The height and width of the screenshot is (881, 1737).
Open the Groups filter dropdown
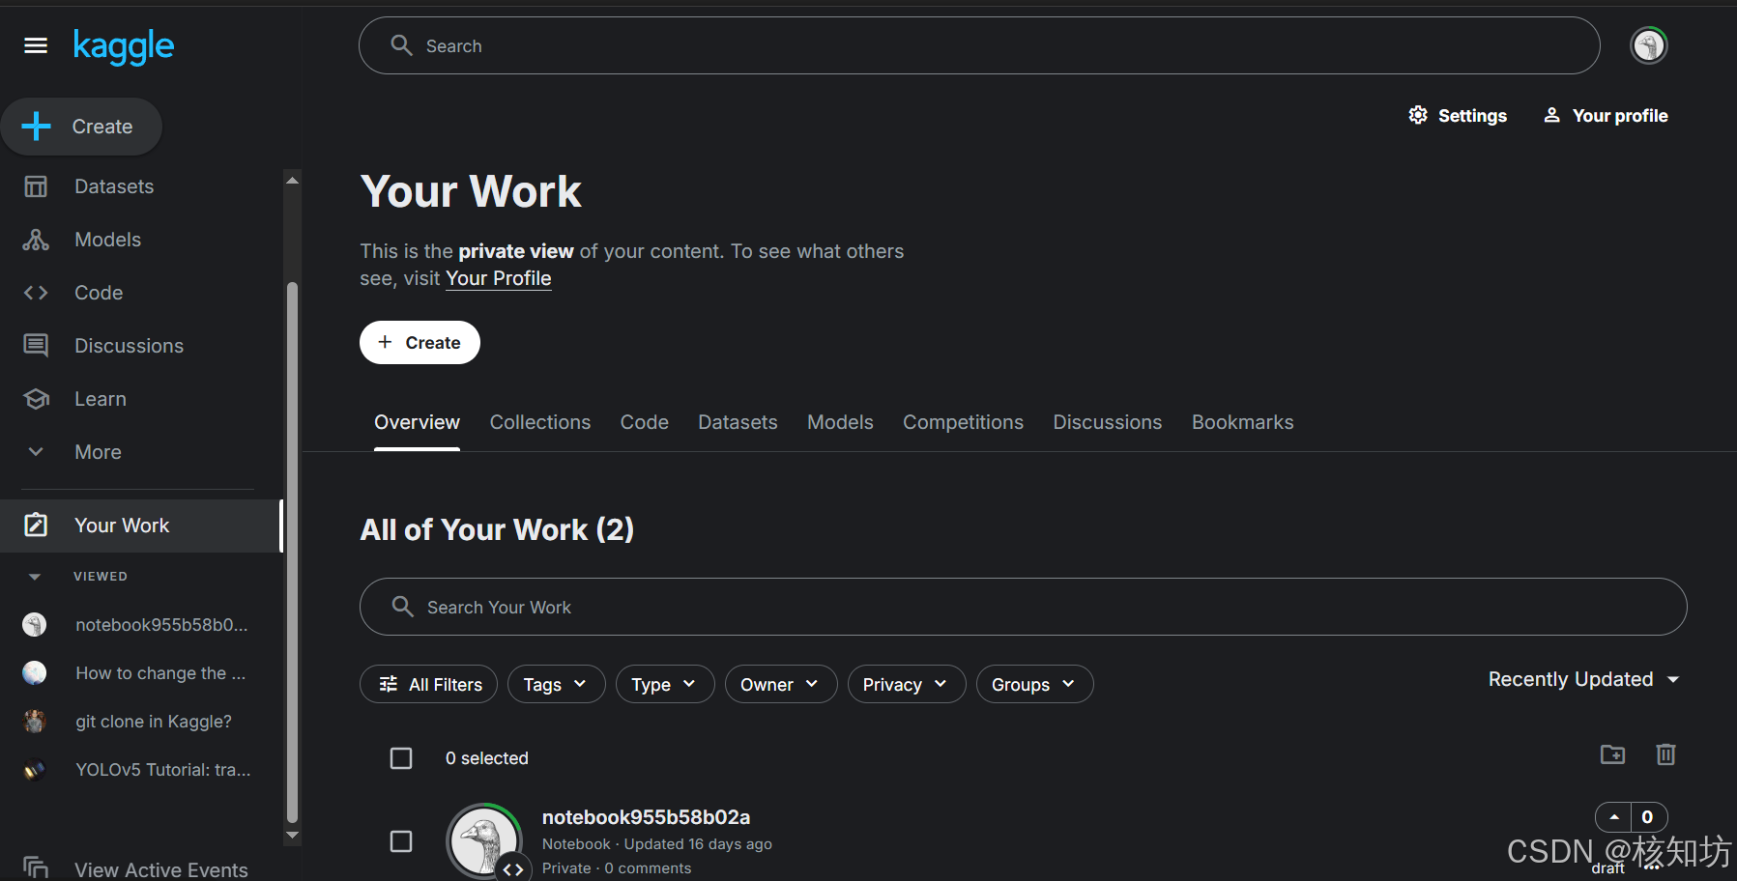click(1034, 684)
